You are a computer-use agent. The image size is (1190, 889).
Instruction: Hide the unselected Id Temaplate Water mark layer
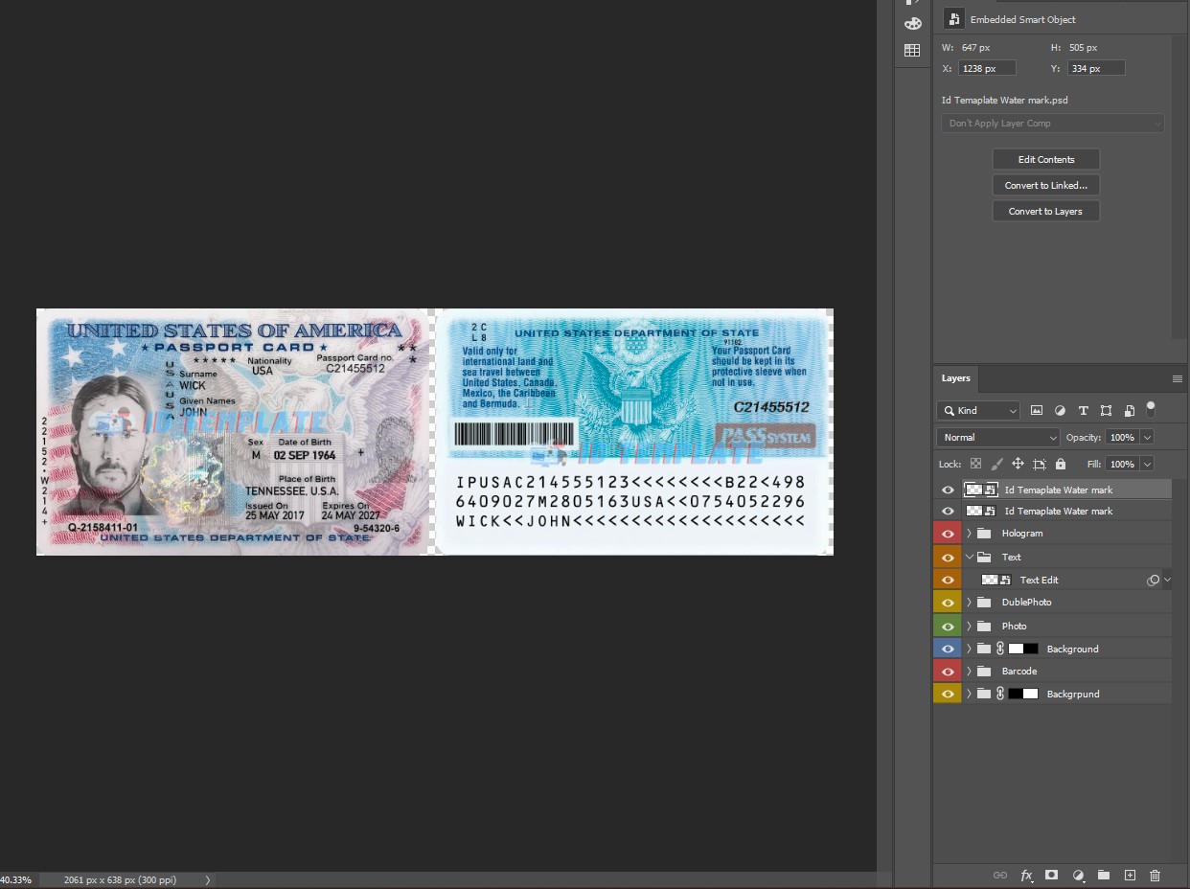pyautogui.click(x=948, y=512)
